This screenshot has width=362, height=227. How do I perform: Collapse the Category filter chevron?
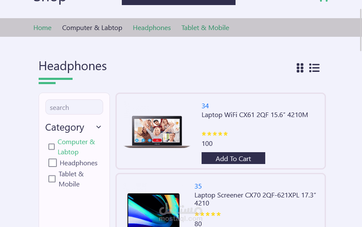98,127
